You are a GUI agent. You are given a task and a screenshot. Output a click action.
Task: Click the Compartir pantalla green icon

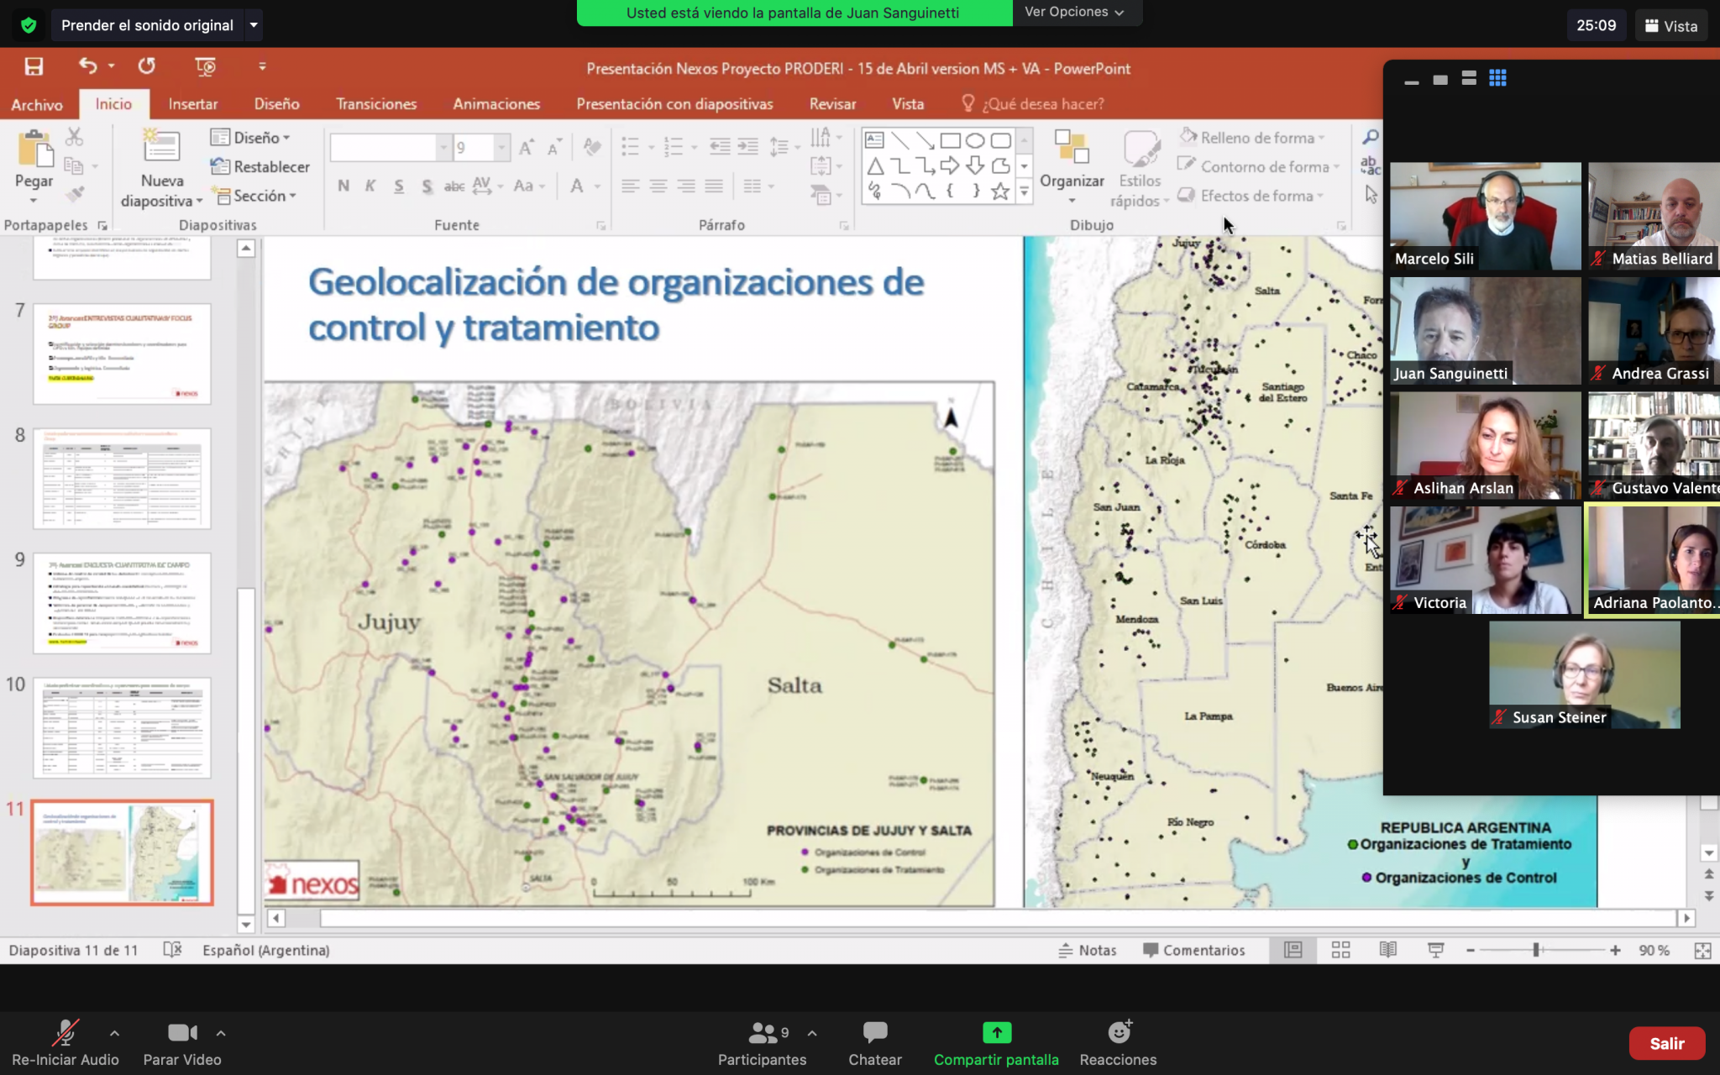point(997,1032)
